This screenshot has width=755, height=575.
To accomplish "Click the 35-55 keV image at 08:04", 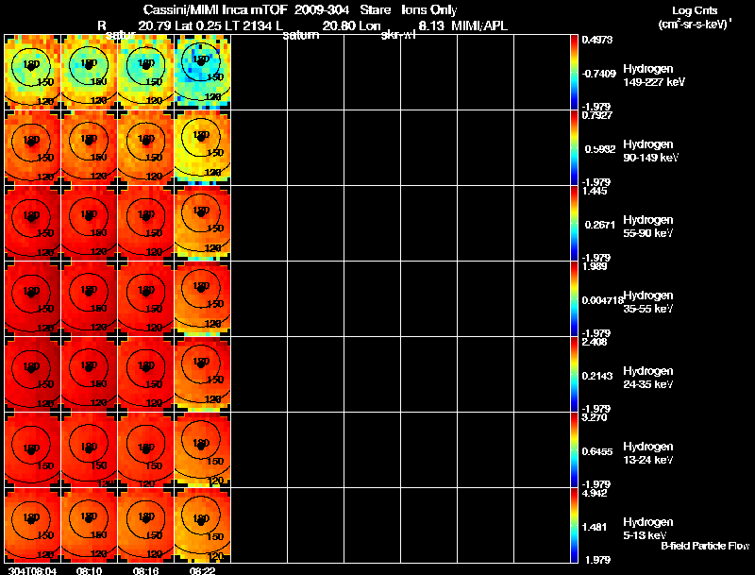I will coord(32,298).
